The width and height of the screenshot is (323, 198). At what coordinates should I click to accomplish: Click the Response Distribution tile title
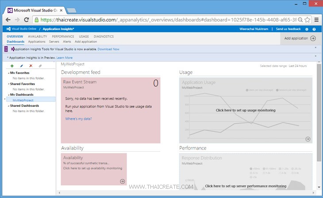(202, 158)
